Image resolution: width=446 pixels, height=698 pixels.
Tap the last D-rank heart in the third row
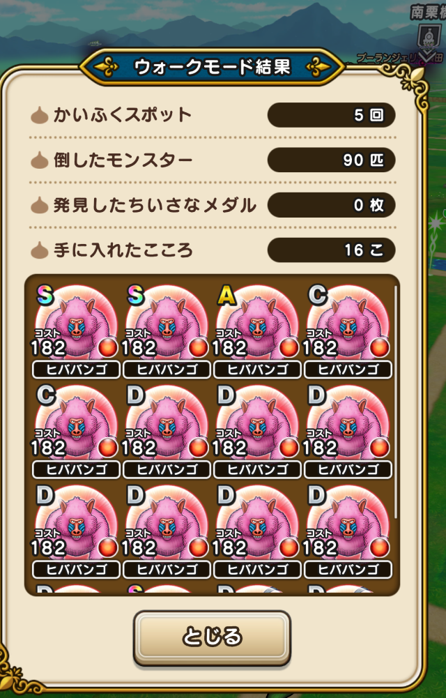(x=348, y=531)
